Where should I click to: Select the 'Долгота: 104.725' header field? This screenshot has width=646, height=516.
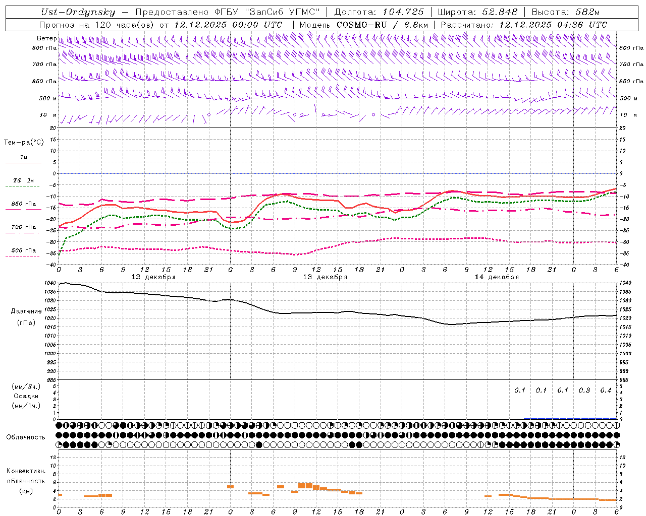point(379,12)
